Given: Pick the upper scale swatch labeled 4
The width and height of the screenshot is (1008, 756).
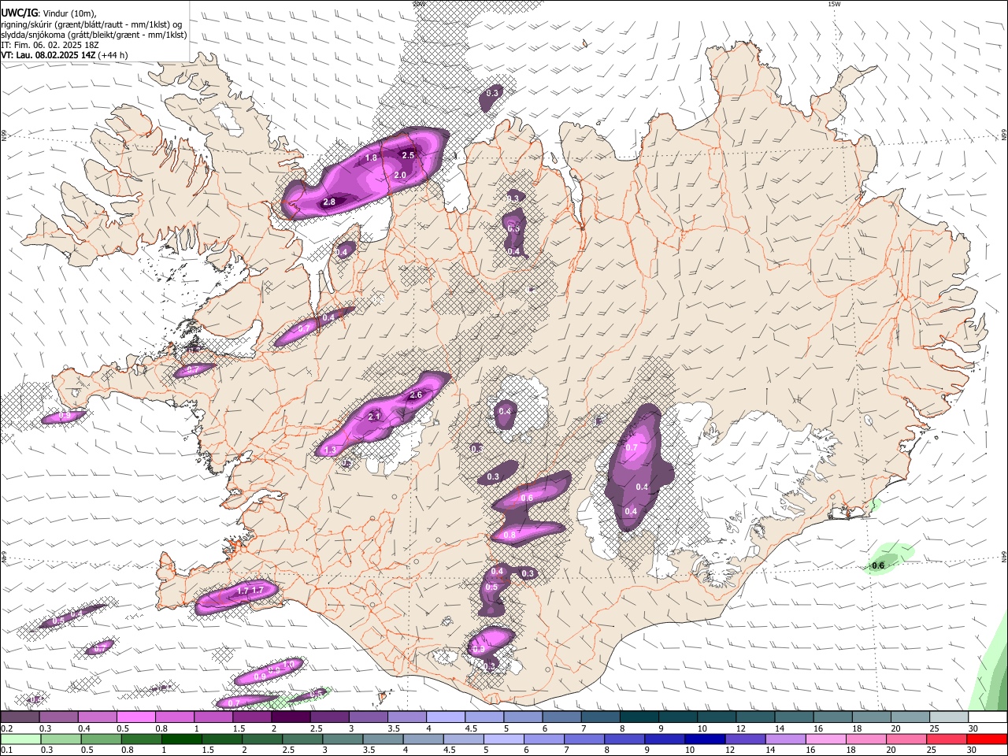Looking at the screenshot, I should coord(446,717).
